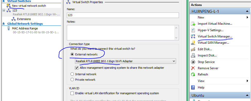
Task: Click the Virtual Switch Properties header icon
Action: 69,2
